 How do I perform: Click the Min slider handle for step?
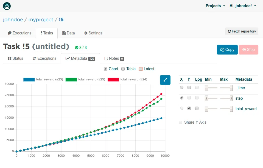pos(206,98)
